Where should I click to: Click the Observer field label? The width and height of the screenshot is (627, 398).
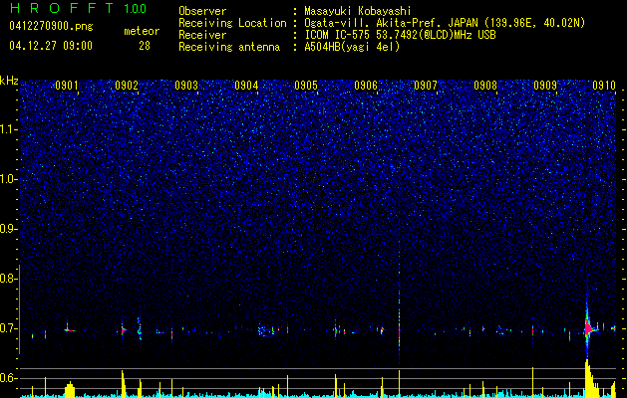202,11
